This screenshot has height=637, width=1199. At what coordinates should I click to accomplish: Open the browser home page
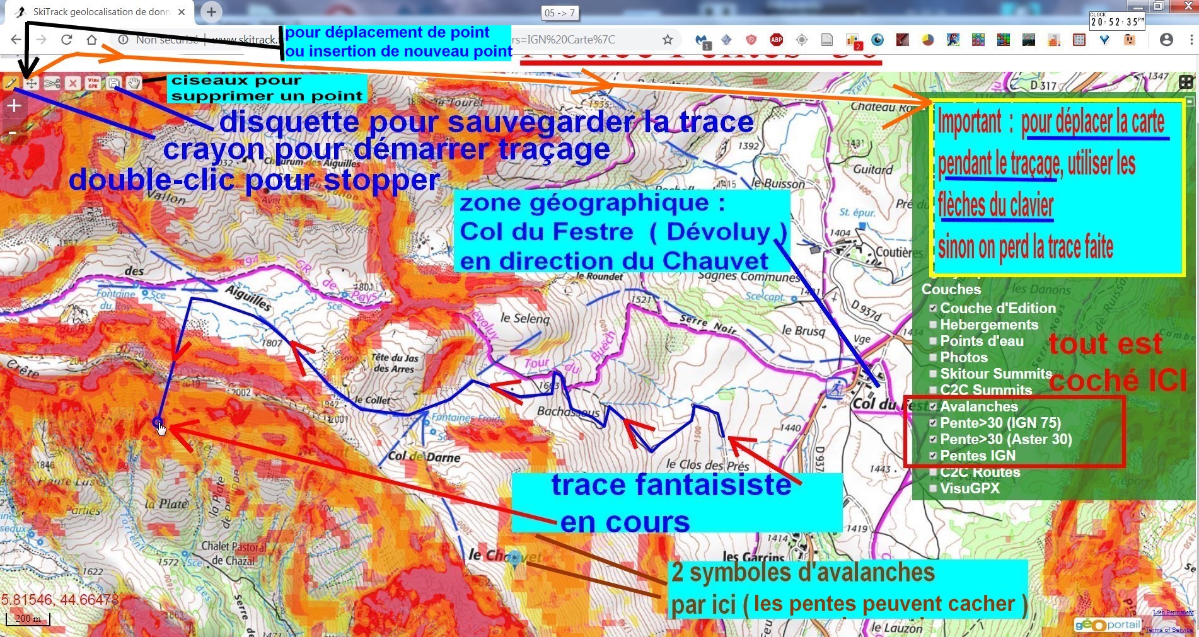click(x=91, y=39)
